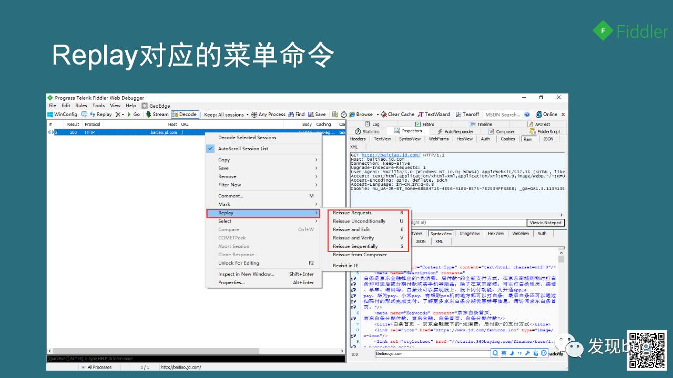Select the request WebForms inspector tab
This screenshot has width=673, height=378.
(439, 139)
